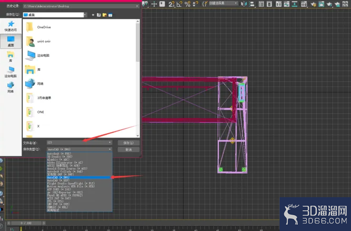
Task: Click the 保存 save button
Action: [129, 143]
